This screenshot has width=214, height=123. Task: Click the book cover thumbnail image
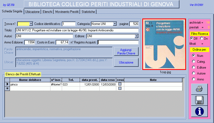(164, 44)
